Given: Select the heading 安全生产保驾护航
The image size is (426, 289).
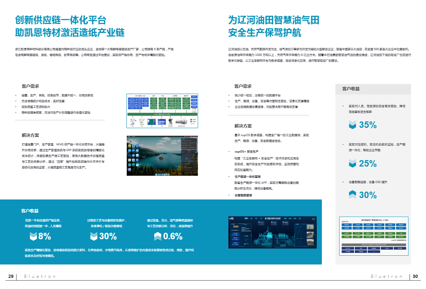Looking at the screenshot, I should (265, 32).
